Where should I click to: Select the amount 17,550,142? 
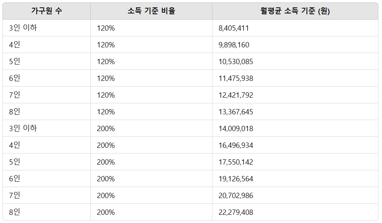pos(236,162)
